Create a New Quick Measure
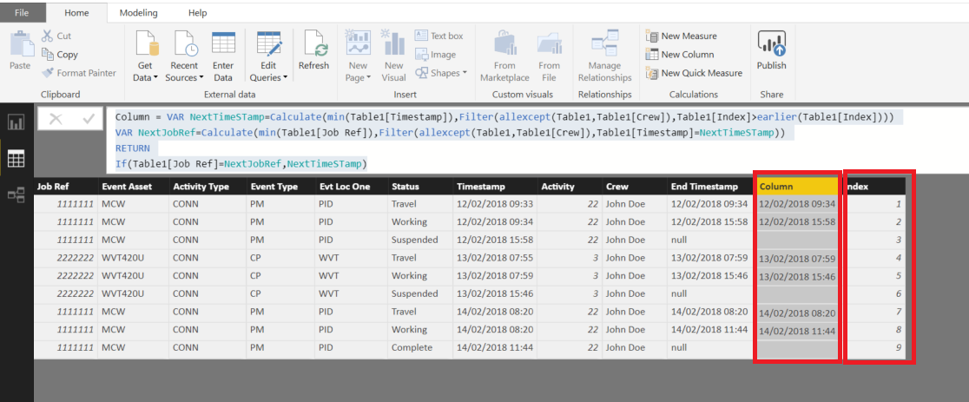The width and height of the screenshot is (969, 402). coord(694,73)
